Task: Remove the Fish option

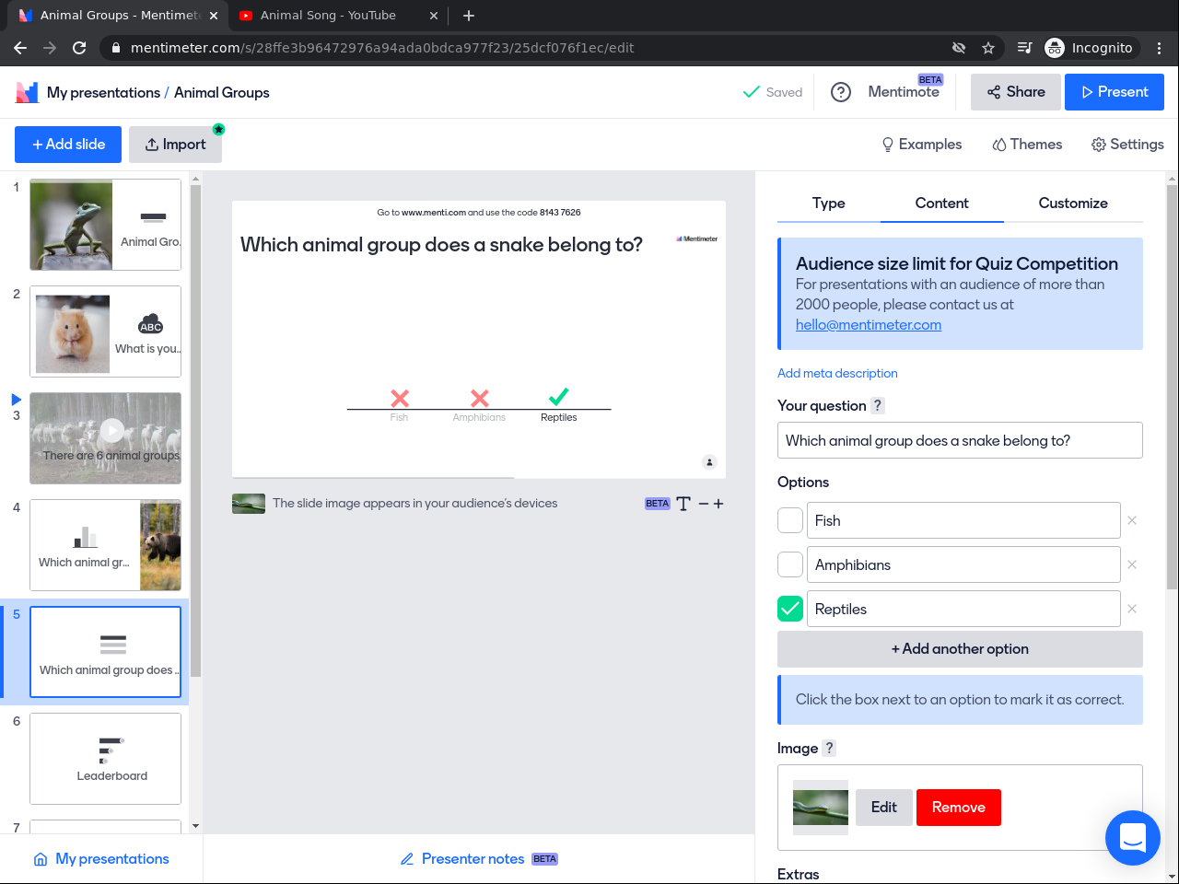Action: click(x=1132, y=520)
